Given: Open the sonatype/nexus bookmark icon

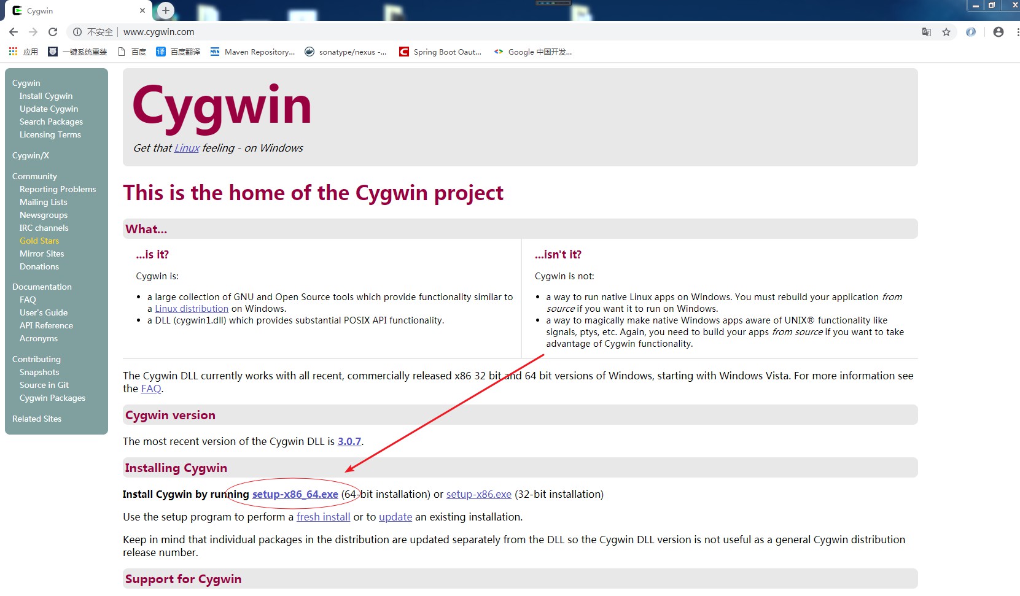Looking at the screenshot, I should click(309, 52).
